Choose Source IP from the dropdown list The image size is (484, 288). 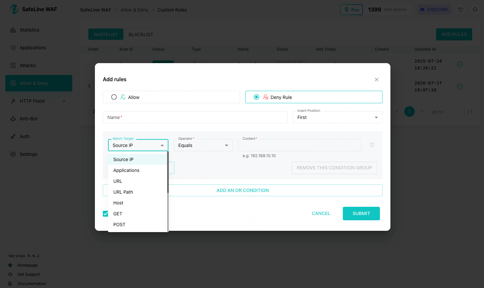tap(138, 159)
